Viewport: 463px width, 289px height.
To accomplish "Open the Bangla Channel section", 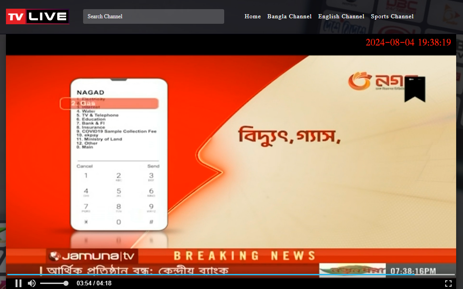I will [289, 16].
